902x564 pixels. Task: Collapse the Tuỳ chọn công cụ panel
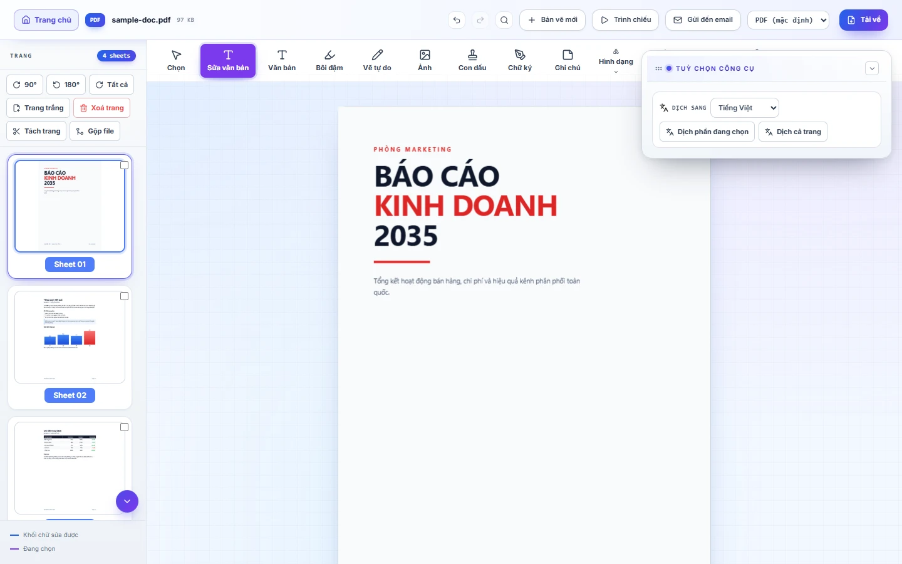pos(872,68)
